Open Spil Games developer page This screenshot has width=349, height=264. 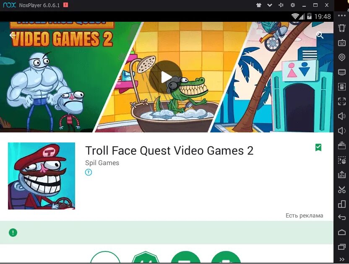click(x=102, y=163)
